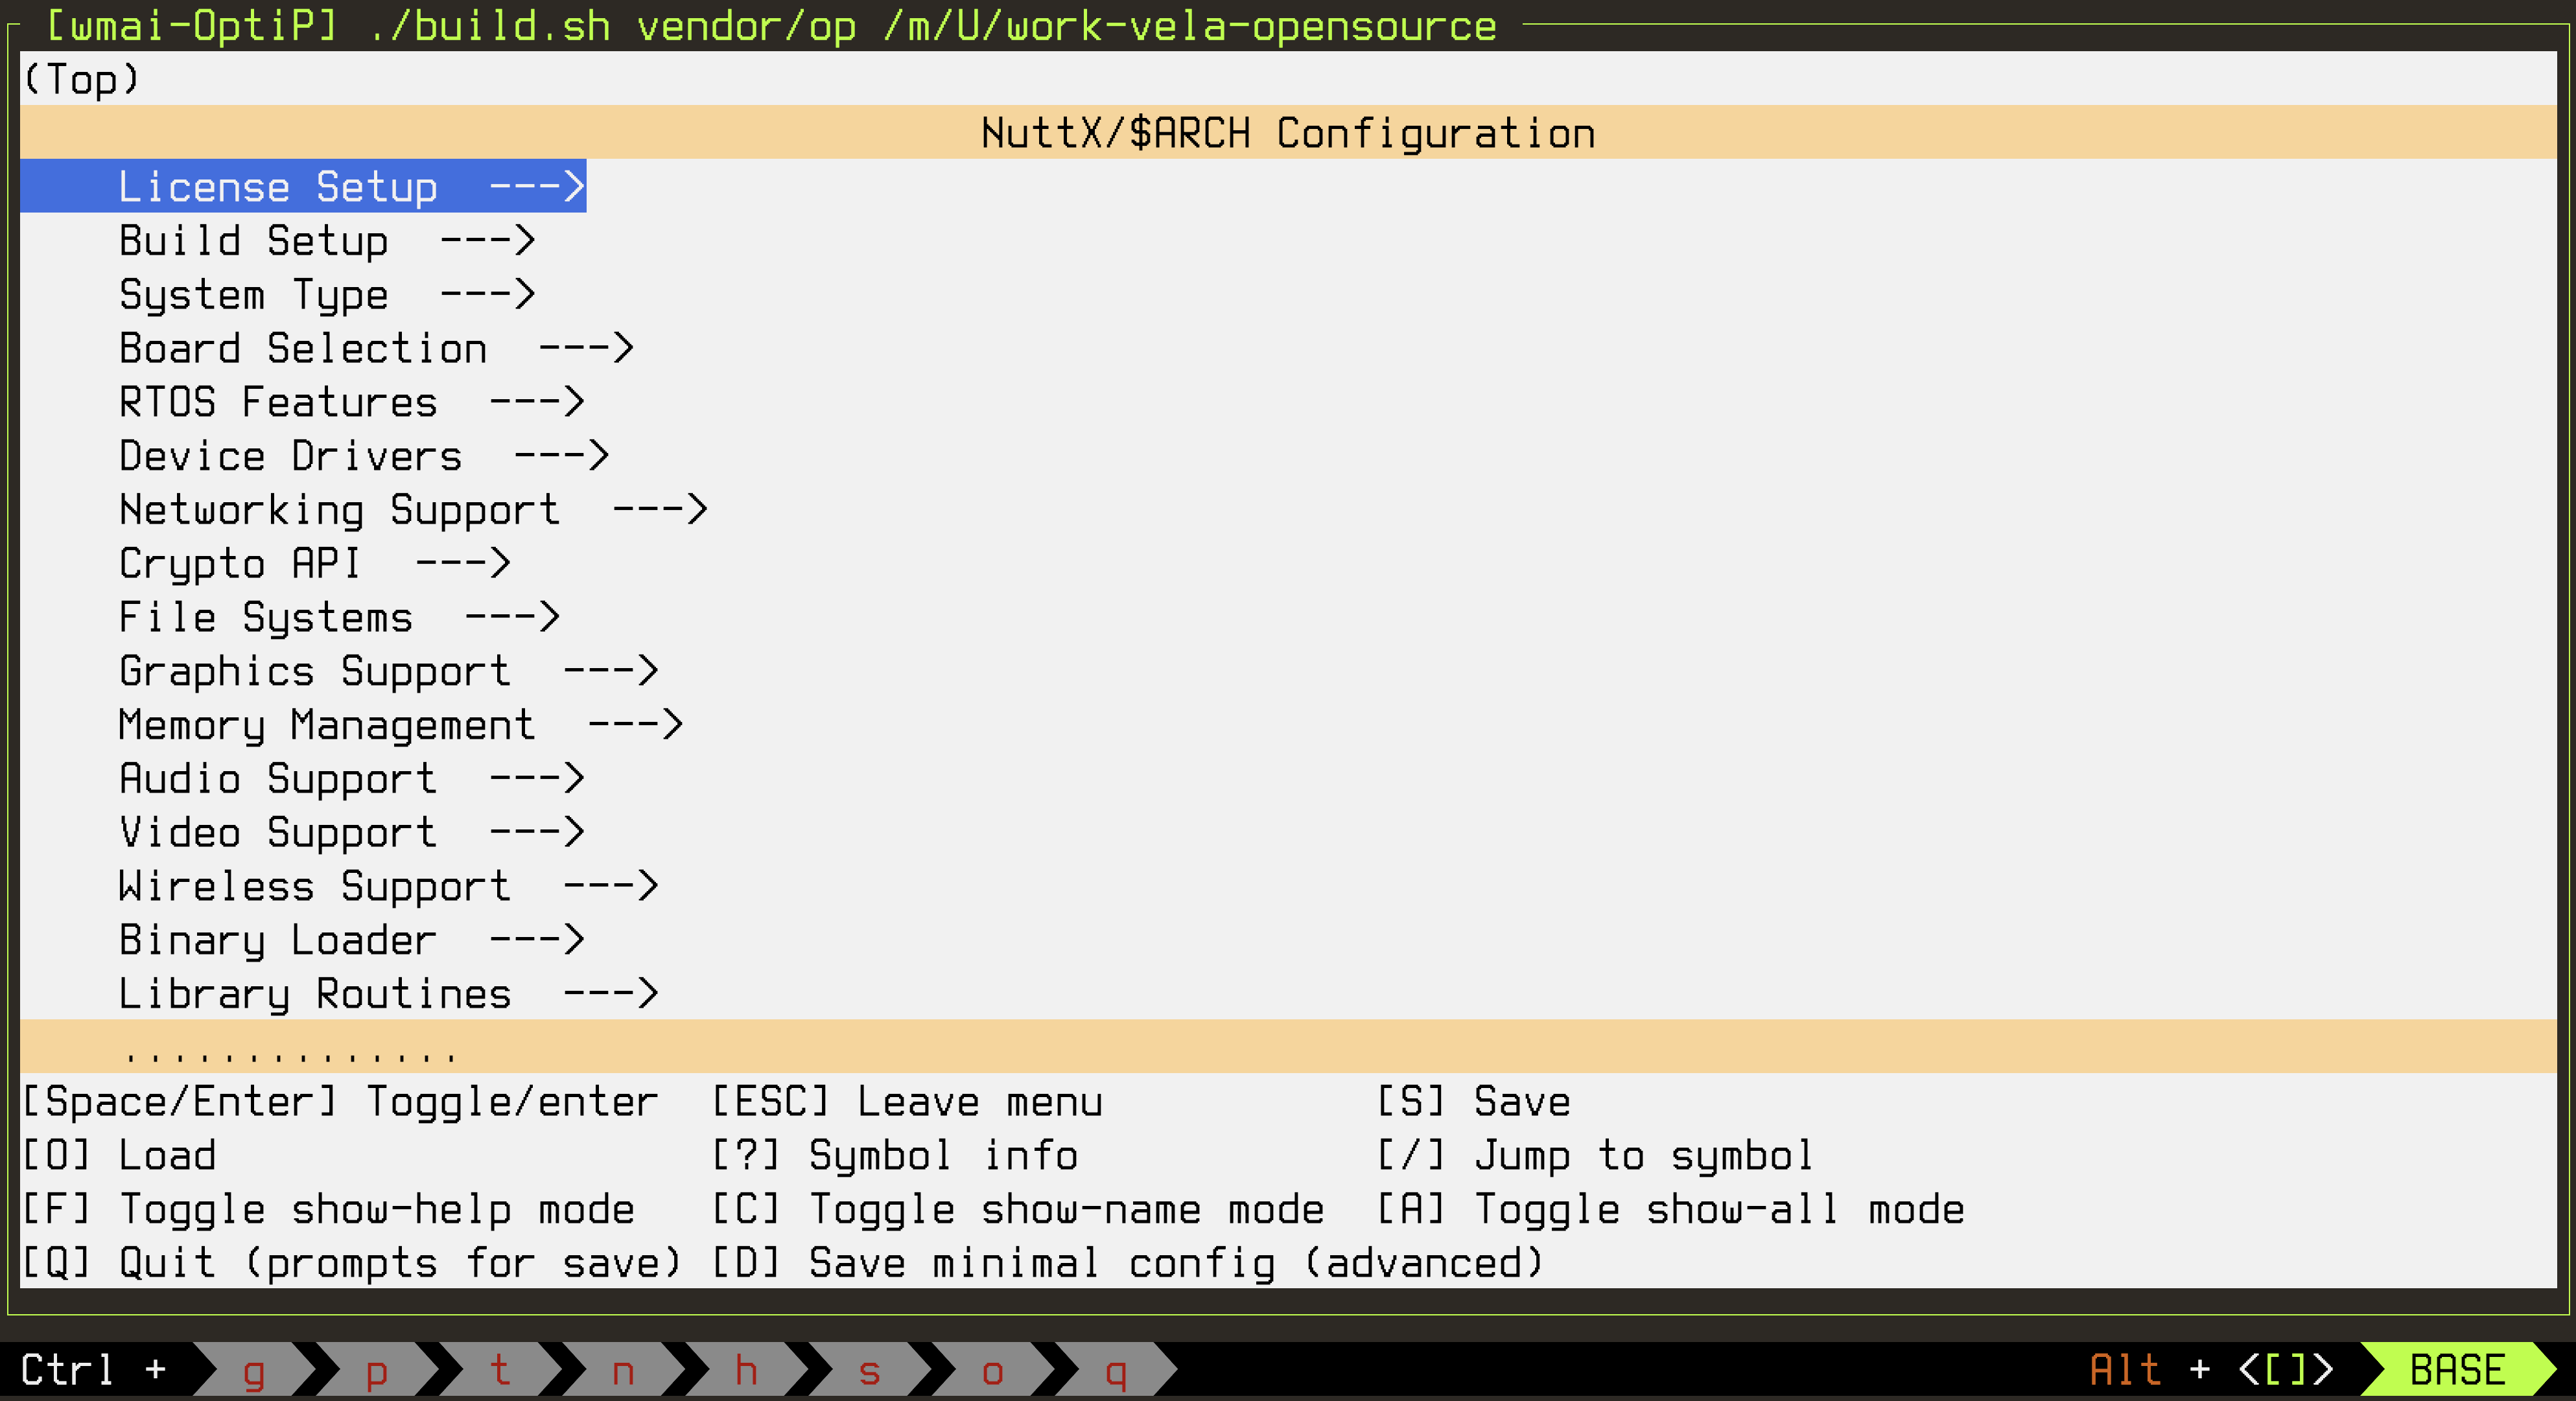Toggle show-all mode with [A]
This screenshot has width=2576, height=1401.
tap(1671, 1210)
